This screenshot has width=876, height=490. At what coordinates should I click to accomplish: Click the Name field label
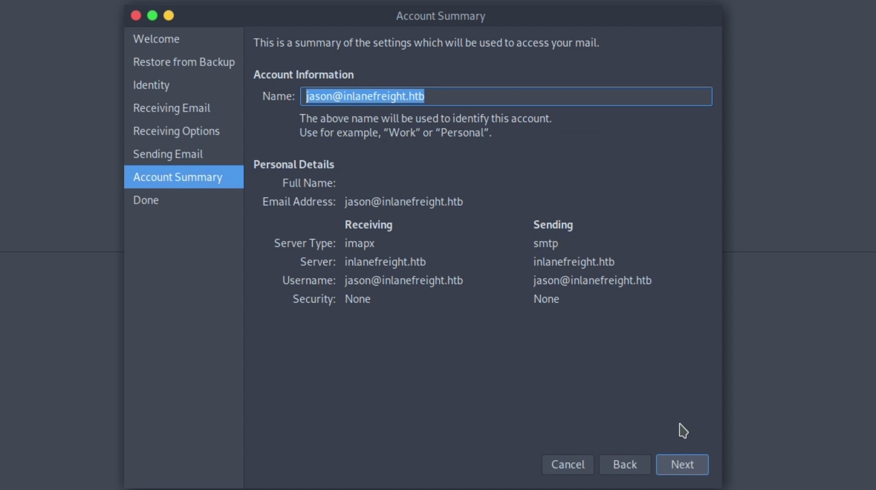[x=278, y=96]
